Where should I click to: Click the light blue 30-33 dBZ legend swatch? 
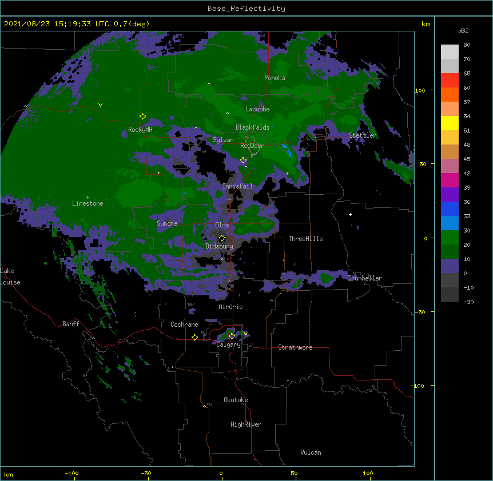[450, 223]
